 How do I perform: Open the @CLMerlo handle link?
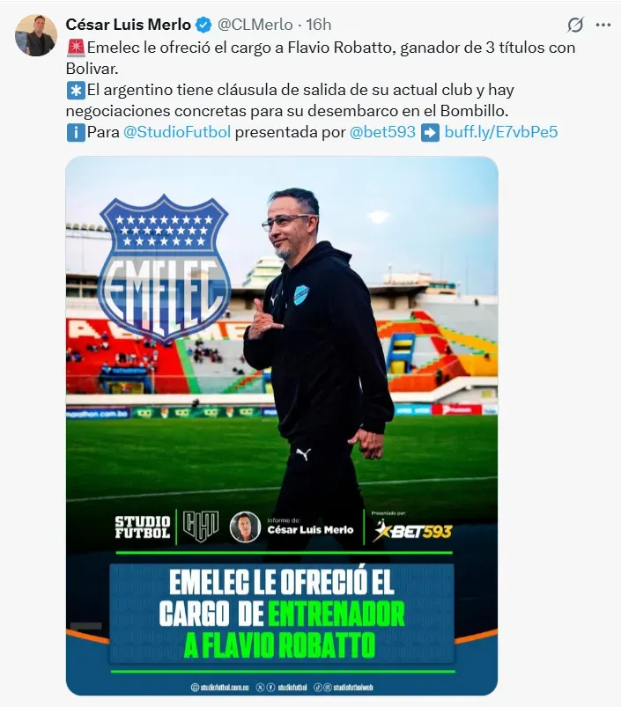coord(255,25)
